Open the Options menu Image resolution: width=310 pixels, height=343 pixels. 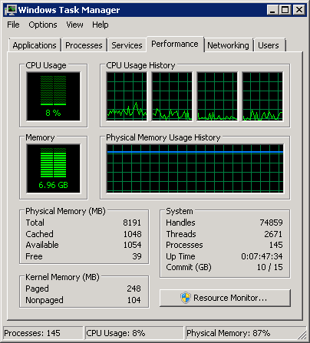click(x=43, y=25)
